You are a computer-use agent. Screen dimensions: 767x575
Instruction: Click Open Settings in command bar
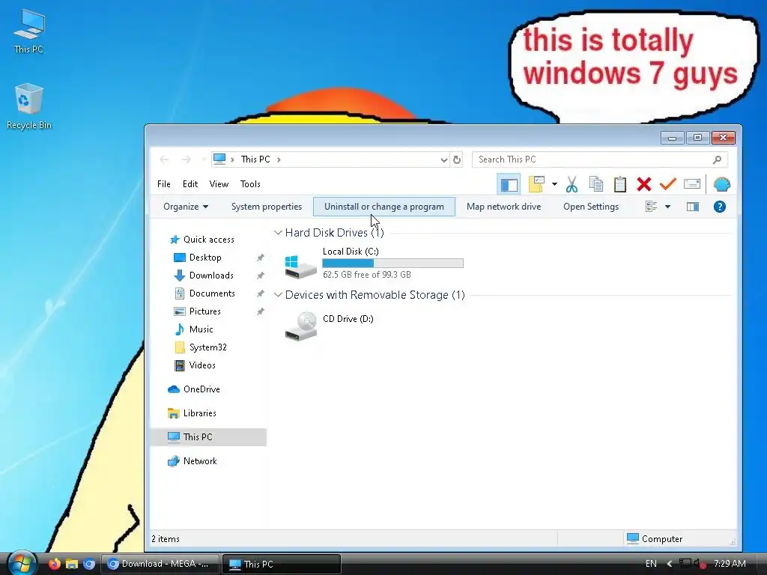(x=591, y=207)
